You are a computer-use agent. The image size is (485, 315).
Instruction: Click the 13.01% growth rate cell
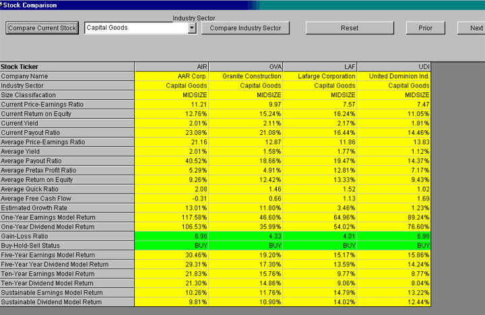(x=172, y=208)
